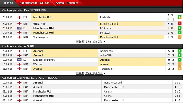Viewport: 183px width, 103px height.
Task: Select Nottingham team name
Action: click(107, 51)
